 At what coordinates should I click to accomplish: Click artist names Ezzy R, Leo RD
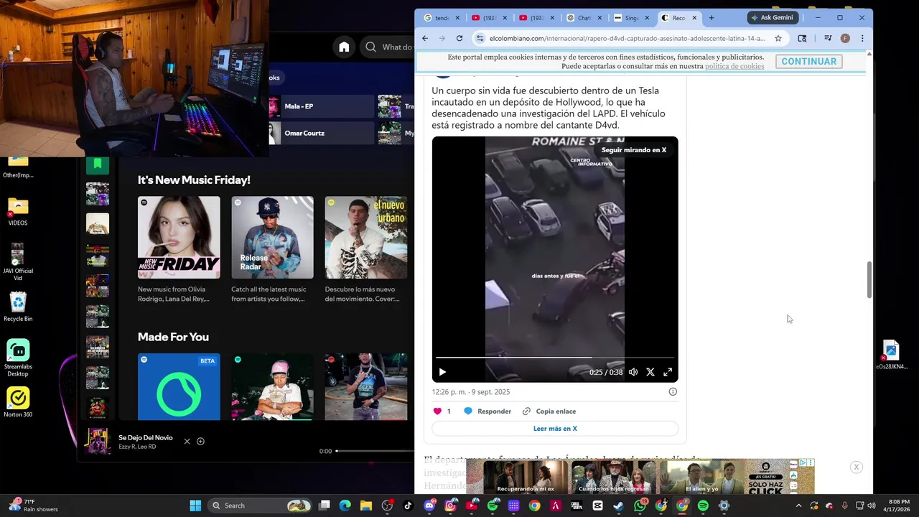coord(137,447)
